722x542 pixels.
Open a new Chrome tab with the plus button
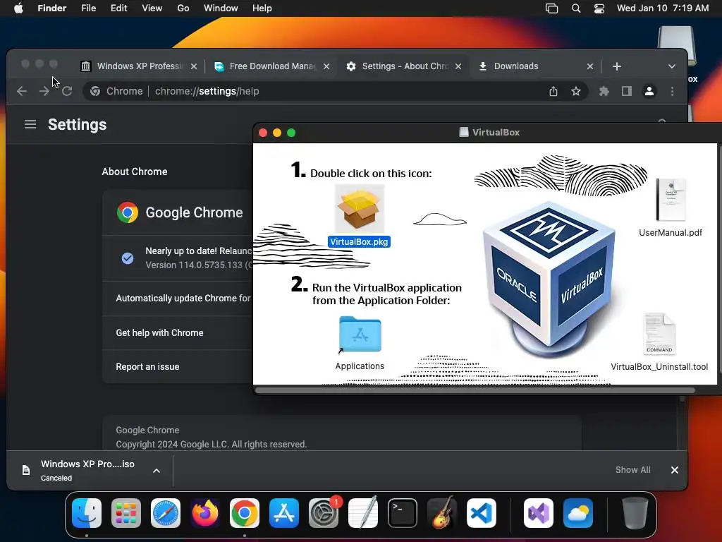(617, 66)
